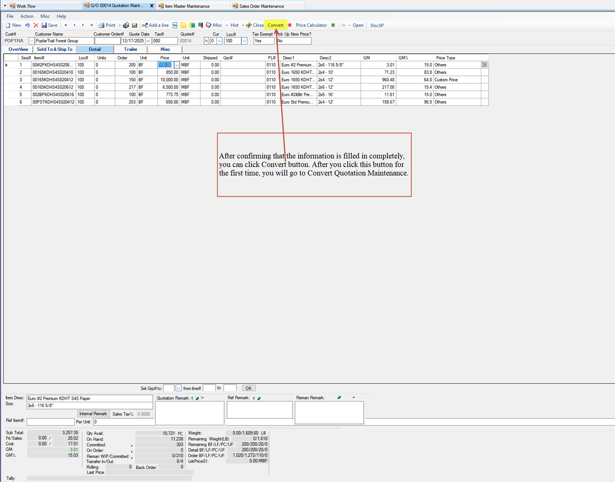Click the envelope email icon
The image size is (615, 482).
tap(134, 25)
